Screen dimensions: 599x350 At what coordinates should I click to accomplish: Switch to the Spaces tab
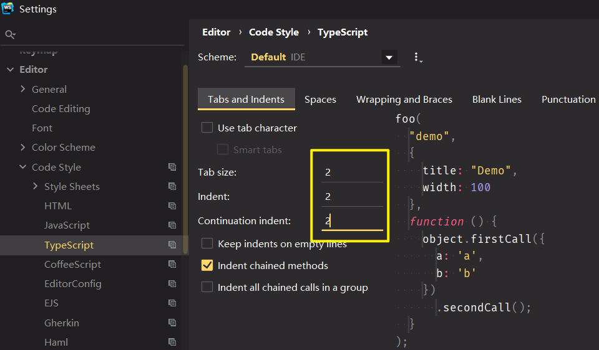tap(320, 100)
